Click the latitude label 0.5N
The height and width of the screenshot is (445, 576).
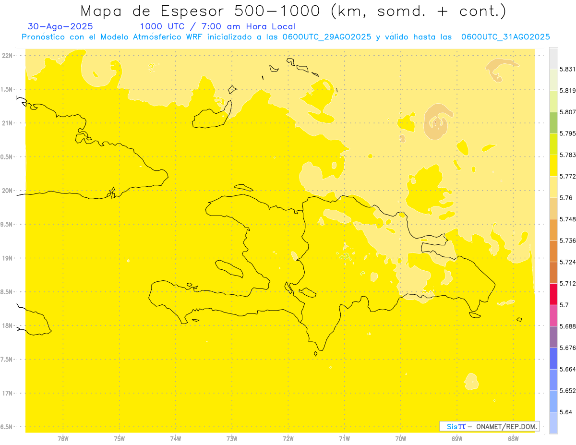tap(6, 157)
